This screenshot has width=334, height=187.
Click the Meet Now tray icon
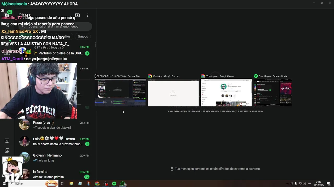click(x=292, y=184)
